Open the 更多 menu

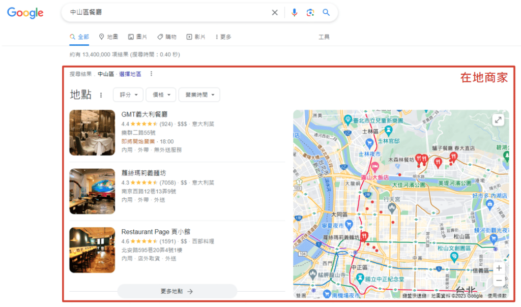coord(223,37)
